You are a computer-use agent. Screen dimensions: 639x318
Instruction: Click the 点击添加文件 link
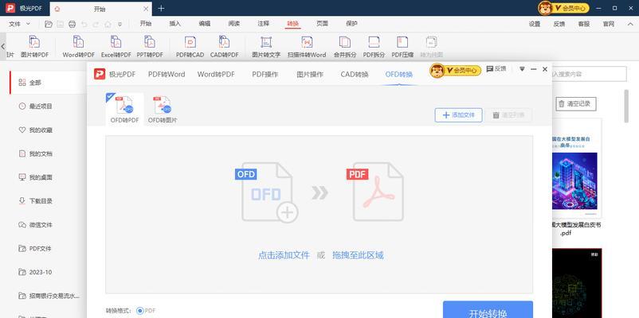tap(284, 255)
